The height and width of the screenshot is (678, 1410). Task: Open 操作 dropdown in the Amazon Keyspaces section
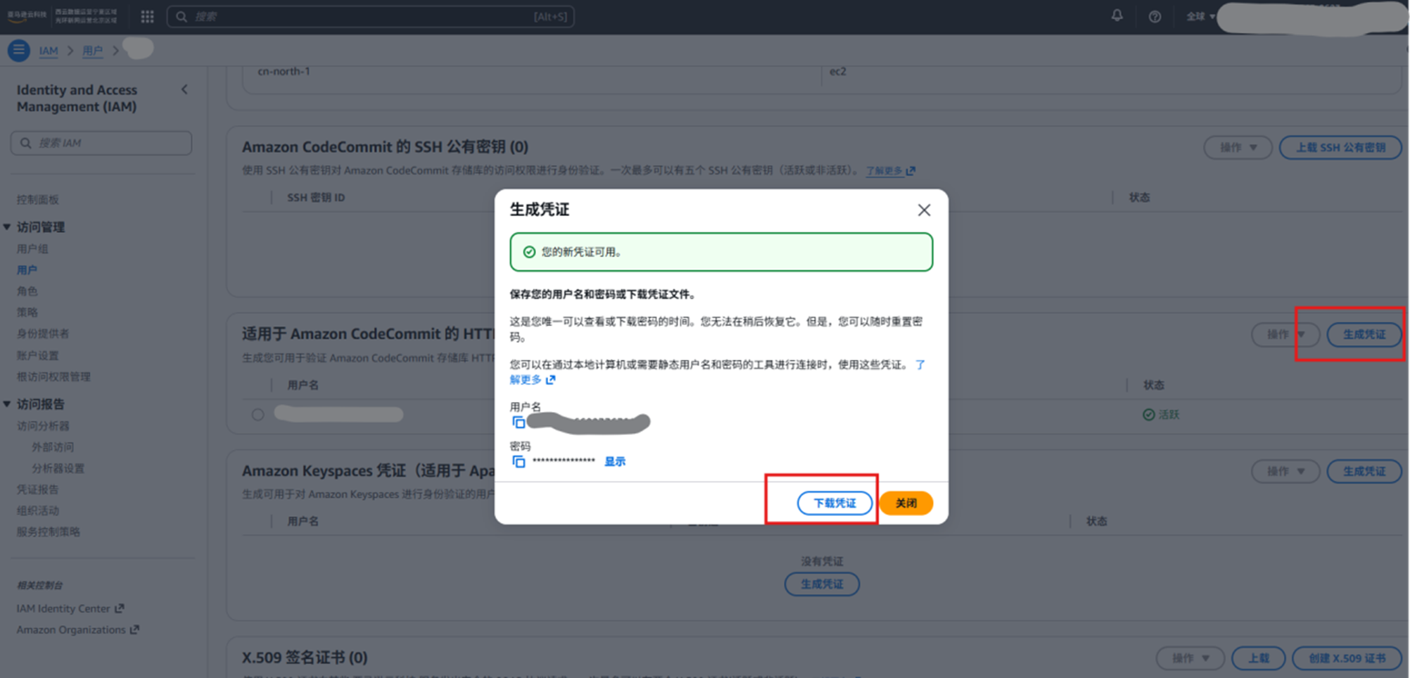pyautogui.click(x=1285, y=471)
